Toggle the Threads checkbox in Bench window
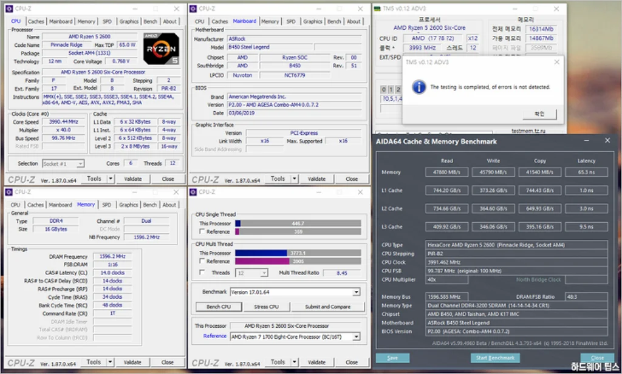This screenshot has height=374, width=622. point(202,272)
